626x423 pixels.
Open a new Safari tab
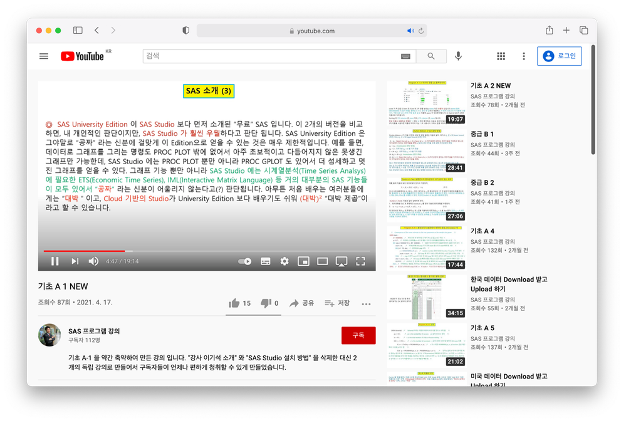click(566, 30)
